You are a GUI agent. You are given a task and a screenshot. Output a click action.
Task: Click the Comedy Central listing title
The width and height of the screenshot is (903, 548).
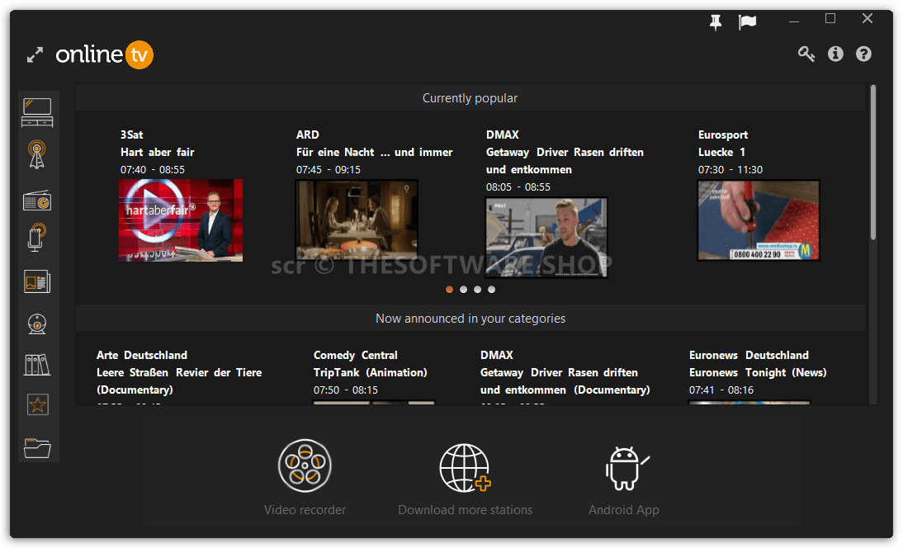pyautogui.click(x=355, y=355)
